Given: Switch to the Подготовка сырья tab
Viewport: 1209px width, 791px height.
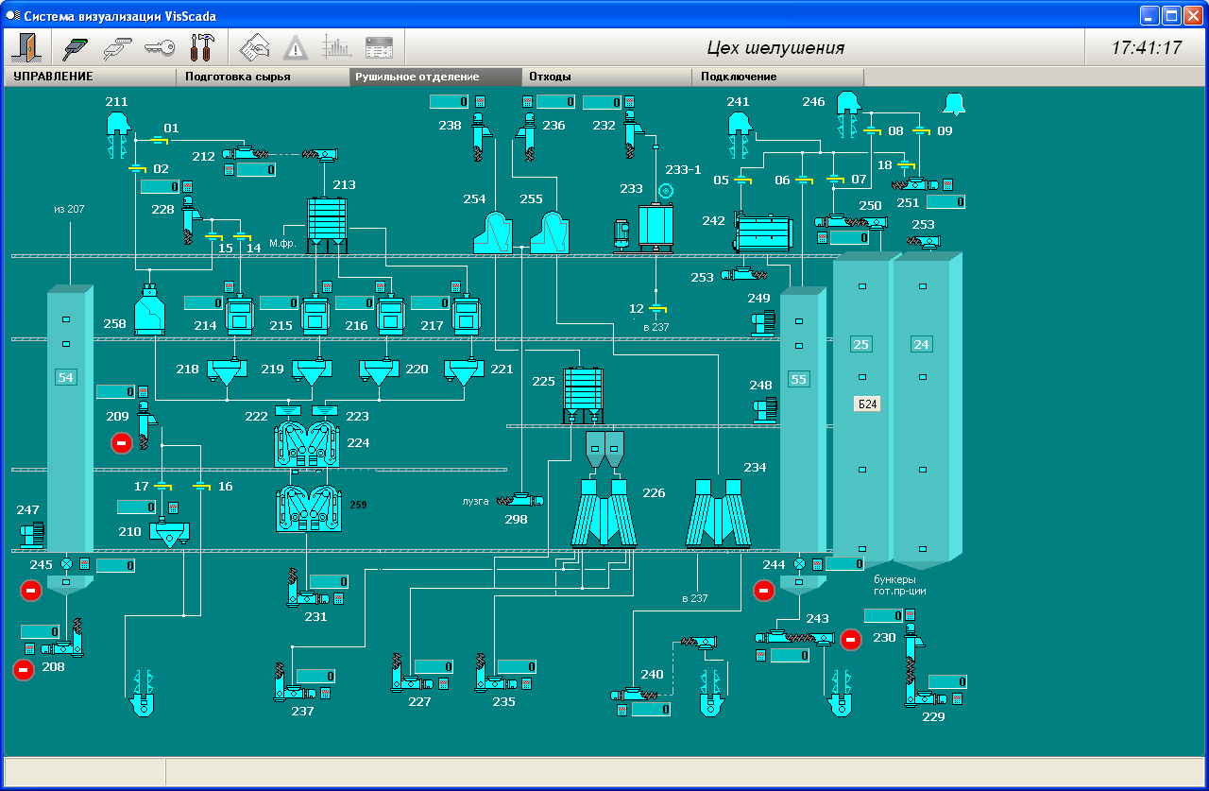Looking at the screenshot, I should 262,77.
